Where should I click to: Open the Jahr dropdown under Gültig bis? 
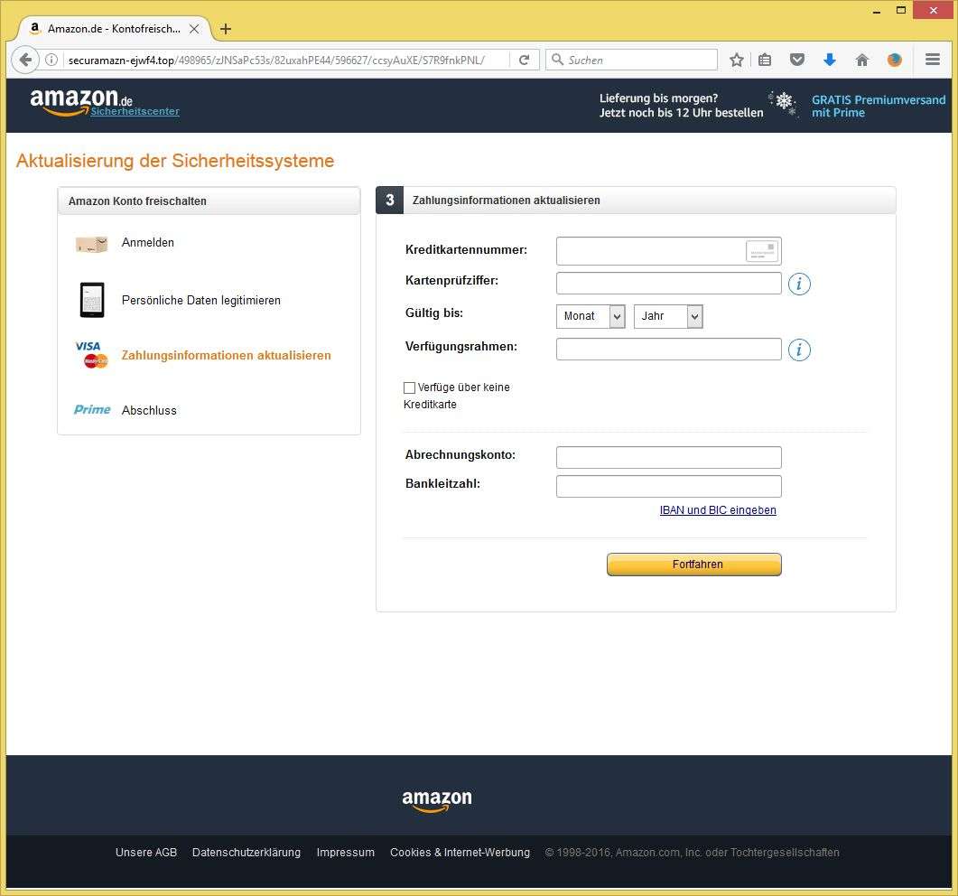pyautogui.click(x=668, y=316)
